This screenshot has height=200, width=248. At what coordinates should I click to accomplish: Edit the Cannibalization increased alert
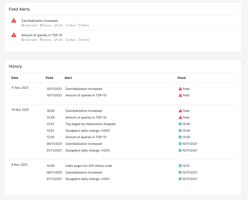(58, 25)
